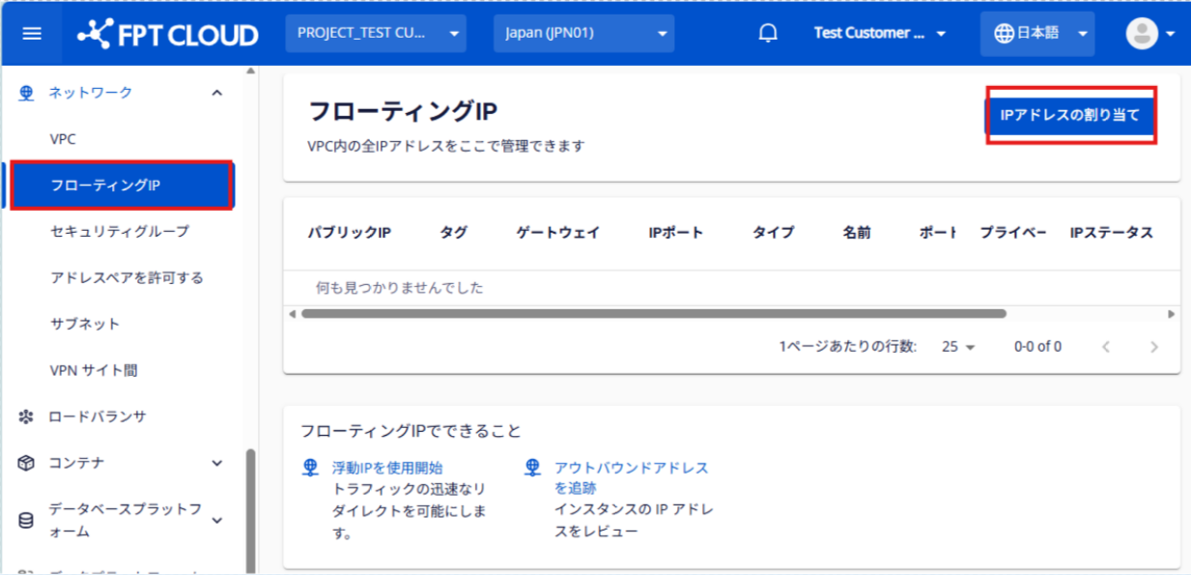1191x575 pixels.
Task: Open セキュリティグループ in the sidebar
Action: [x=120, y=232]
